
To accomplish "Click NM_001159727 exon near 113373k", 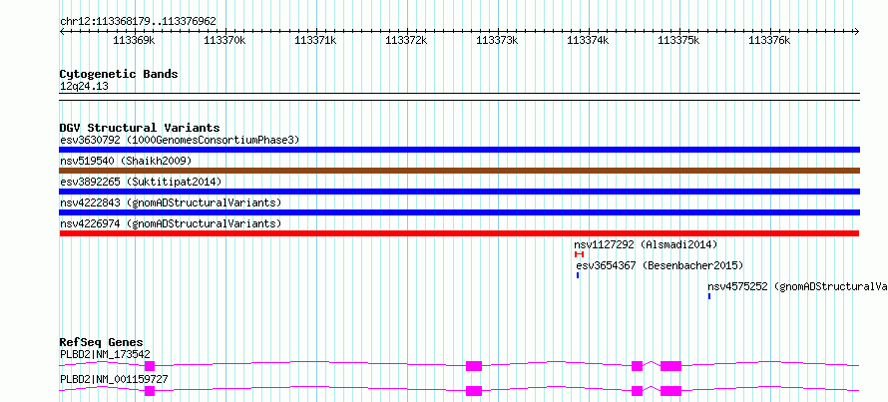I will click(474, 390).
